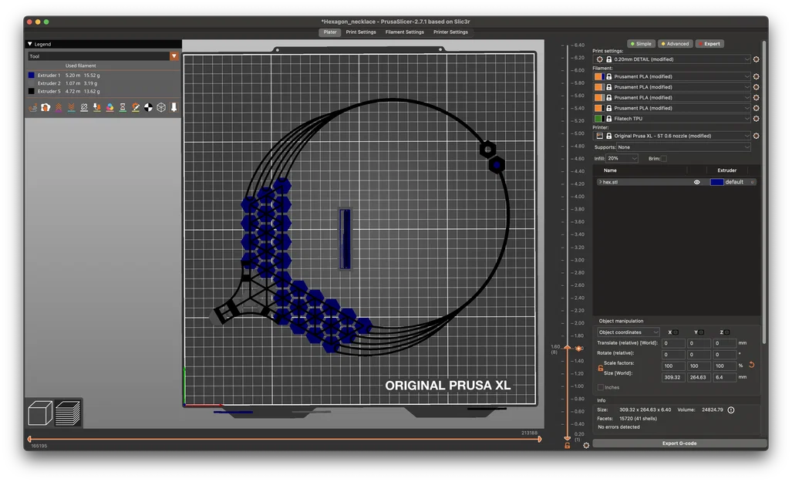Open Supports dropdown set to None

coord(683,147)
